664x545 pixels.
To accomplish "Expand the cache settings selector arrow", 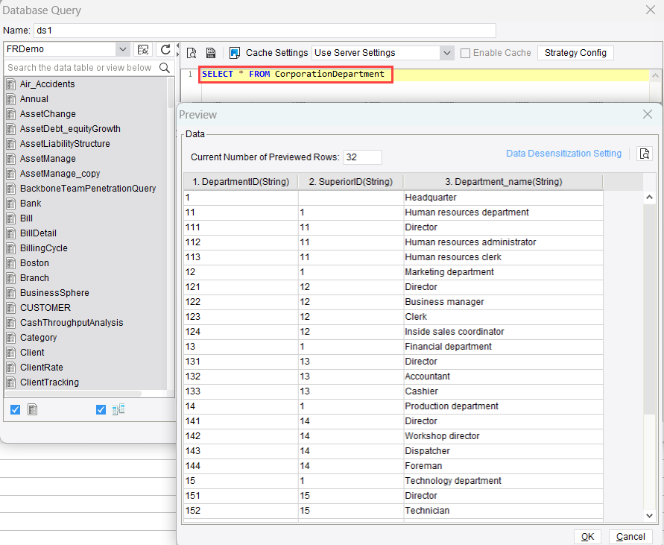I will (446, 53).
